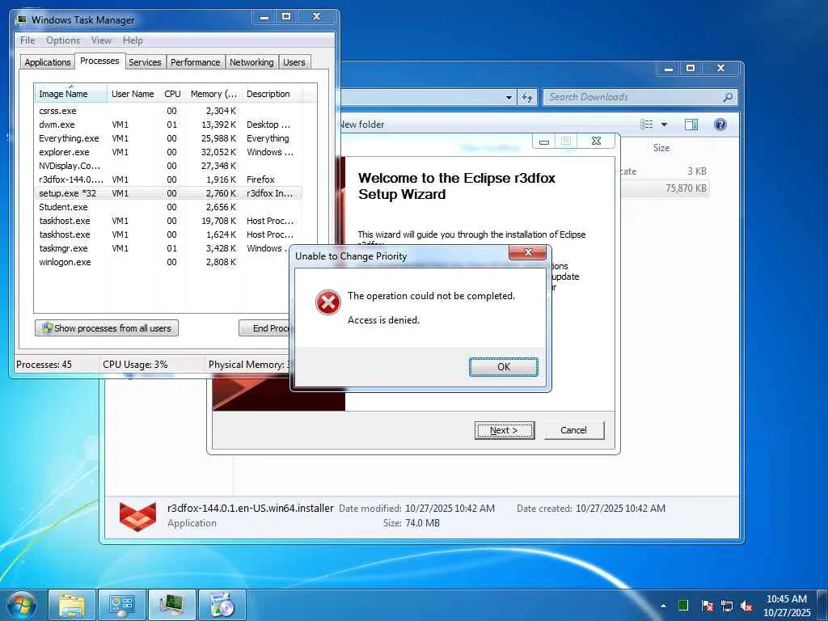Sort processes by Image Name column
828x621 pixels.
point(71,94)
